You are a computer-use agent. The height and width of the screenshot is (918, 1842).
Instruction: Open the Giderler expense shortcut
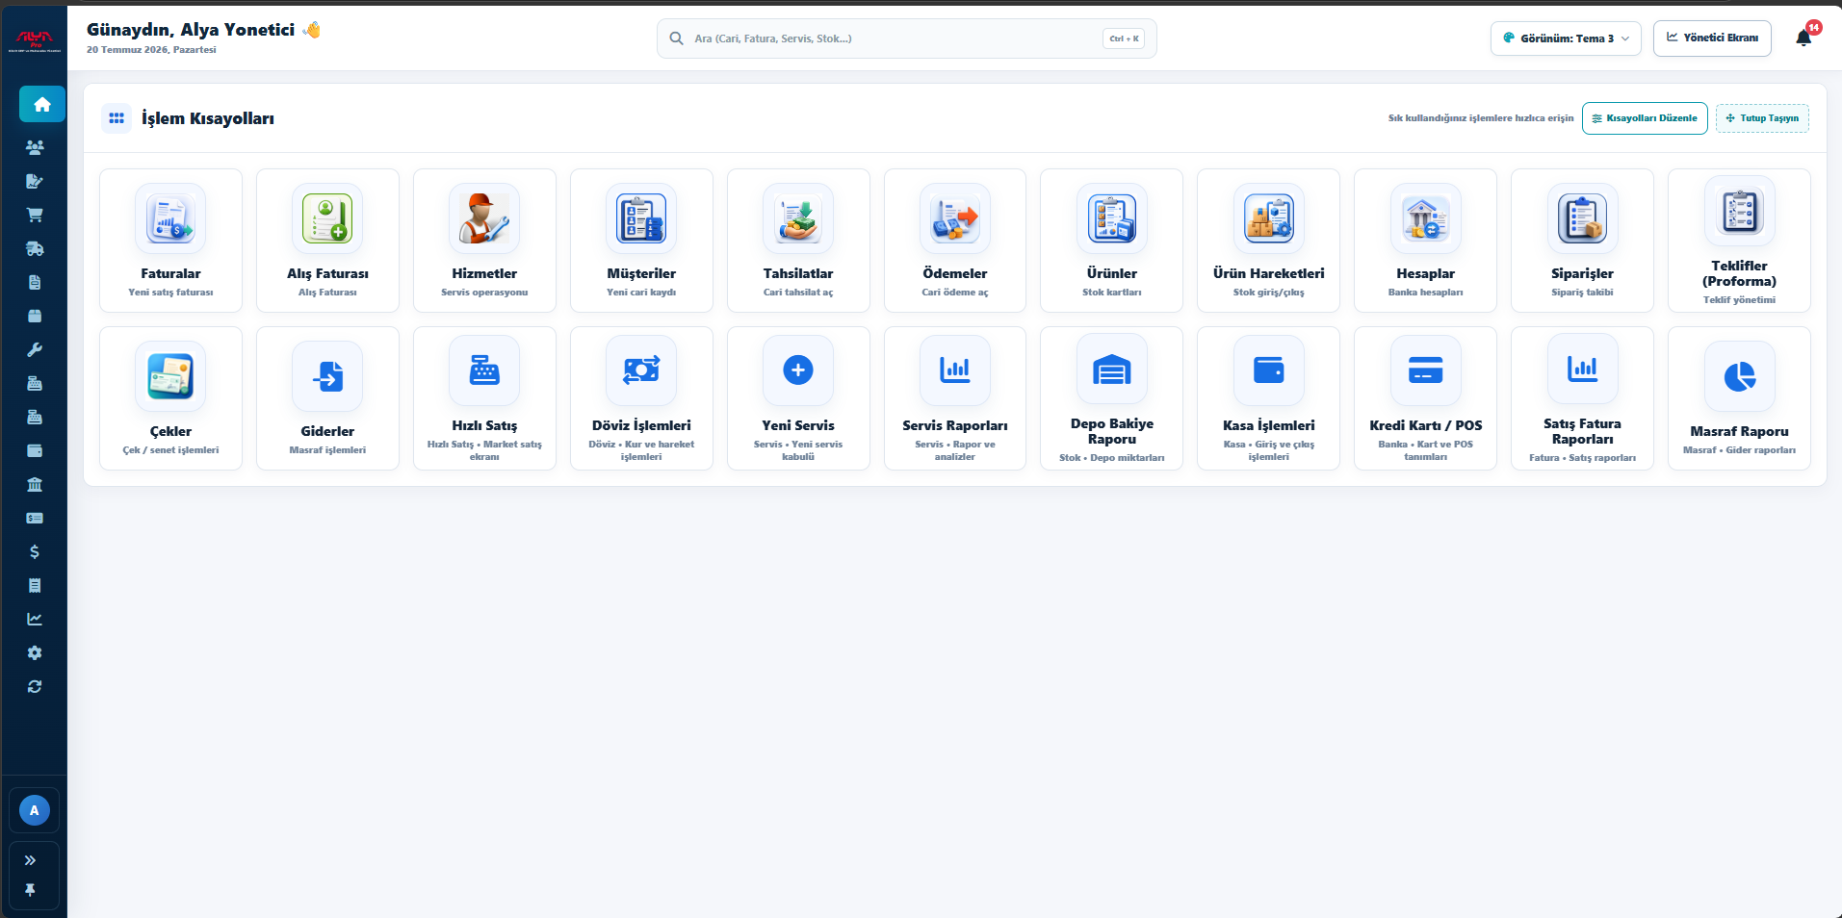[327, 398]
